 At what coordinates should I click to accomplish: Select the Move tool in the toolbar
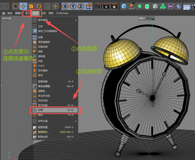pos(23,6)
